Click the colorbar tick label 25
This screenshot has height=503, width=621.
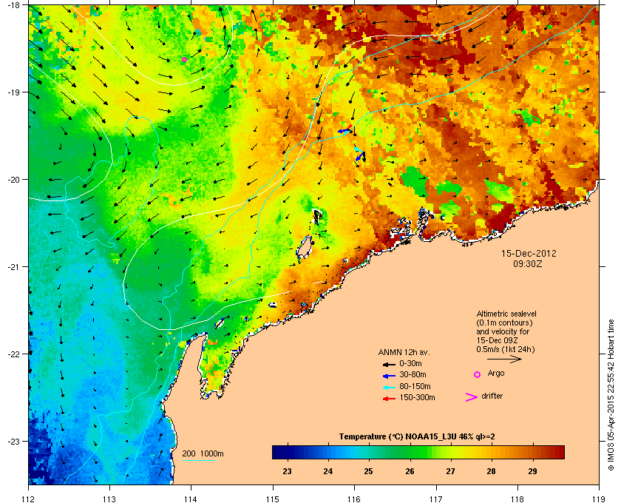point(369,471)
